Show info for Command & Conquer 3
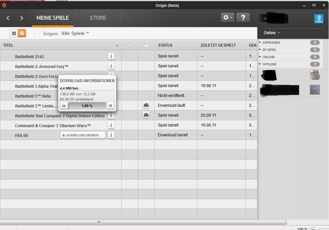This screenshot has width=329, height=230. point(111,125)
